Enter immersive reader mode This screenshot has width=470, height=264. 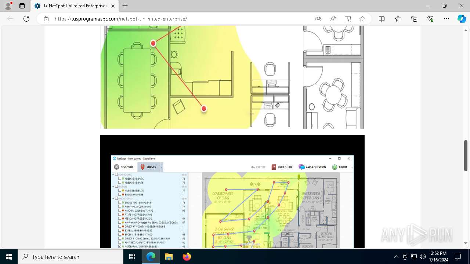click(x=348, y=19)
